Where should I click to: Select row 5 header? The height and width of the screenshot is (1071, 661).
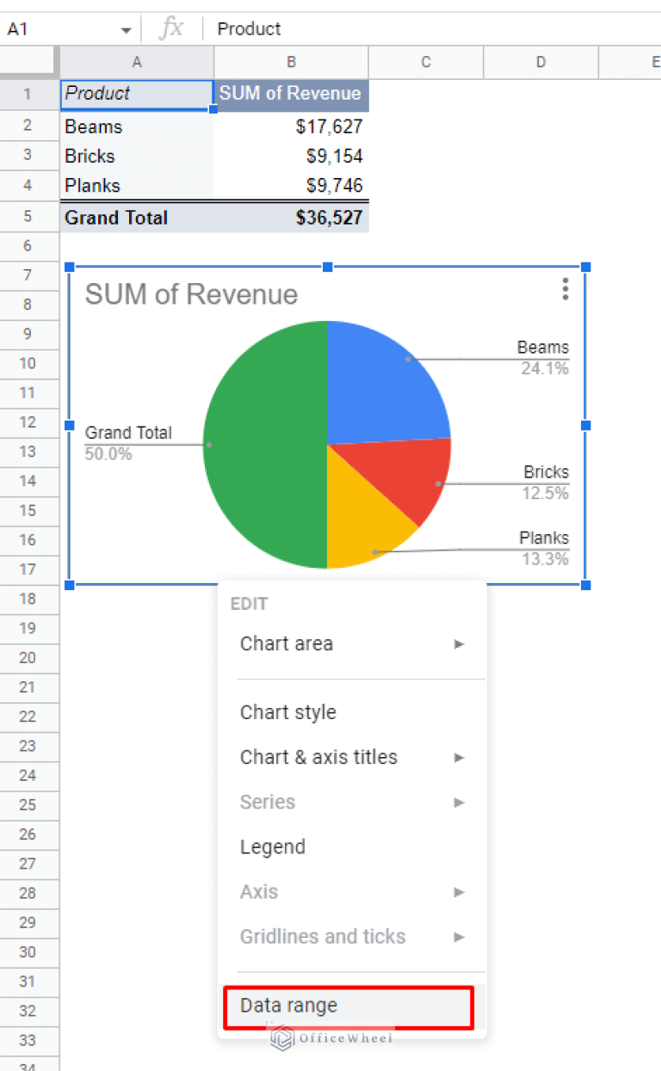coord(28,217)
